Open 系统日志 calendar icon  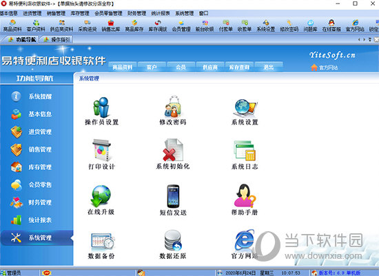(x=245, y=156)
